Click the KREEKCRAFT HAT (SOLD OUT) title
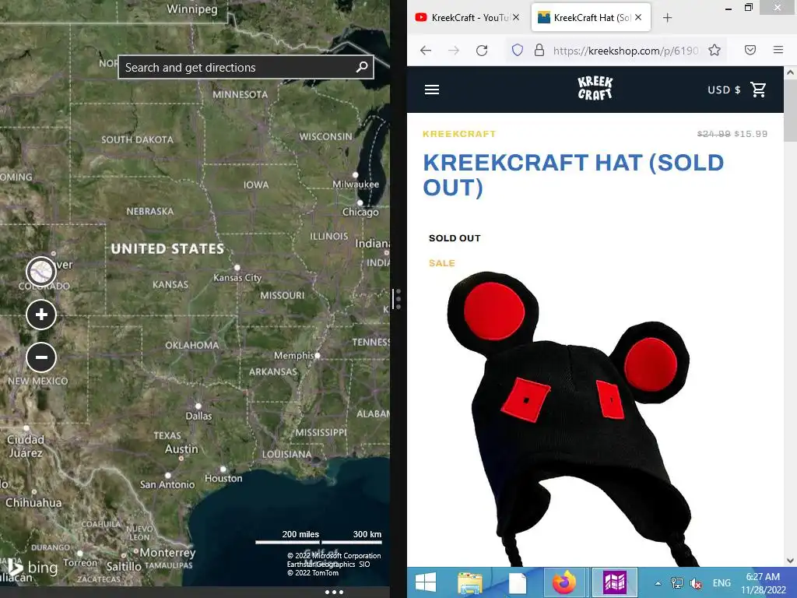797x598 pixels. click(574, 175)
